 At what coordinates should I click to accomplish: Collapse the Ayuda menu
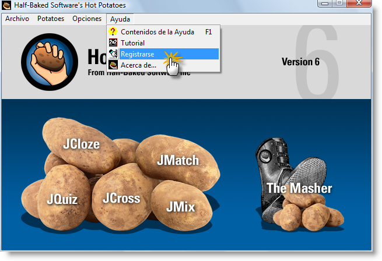pos(120,19)
